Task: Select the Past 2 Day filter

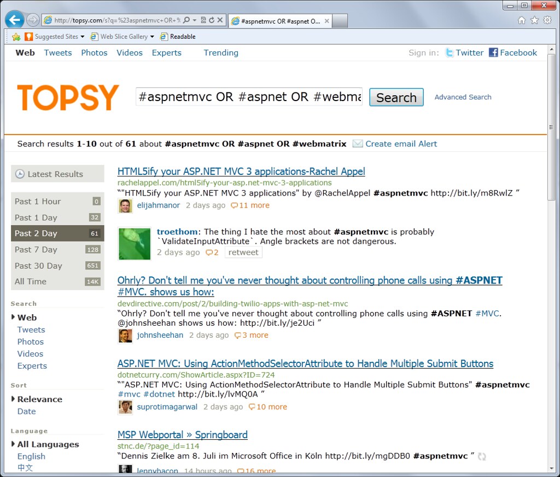Action: point(57,233)
